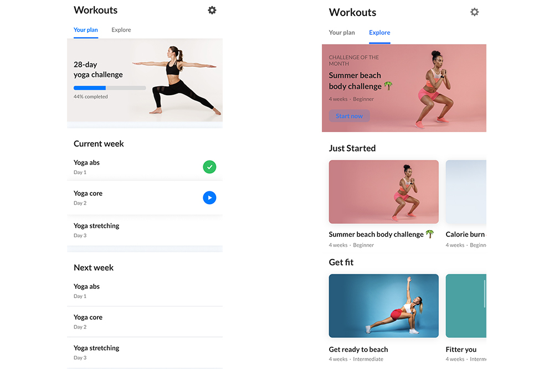Switch to Your plan tab on left screen
554x369 pixels.
85,30
